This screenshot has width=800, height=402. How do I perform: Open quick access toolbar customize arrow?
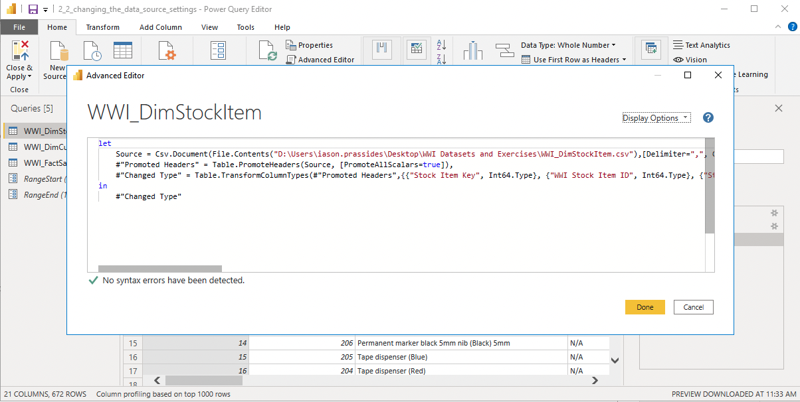click(45, 10)
